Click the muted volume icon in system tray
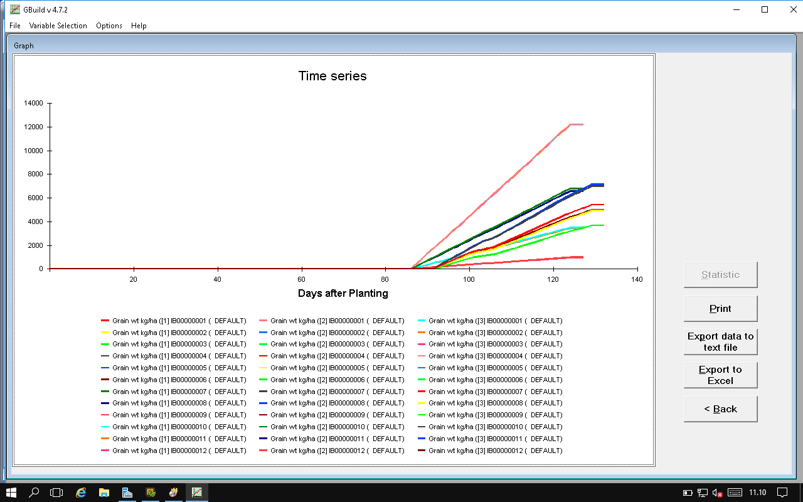Screen dimensions: 803x502 pos(718,493)
